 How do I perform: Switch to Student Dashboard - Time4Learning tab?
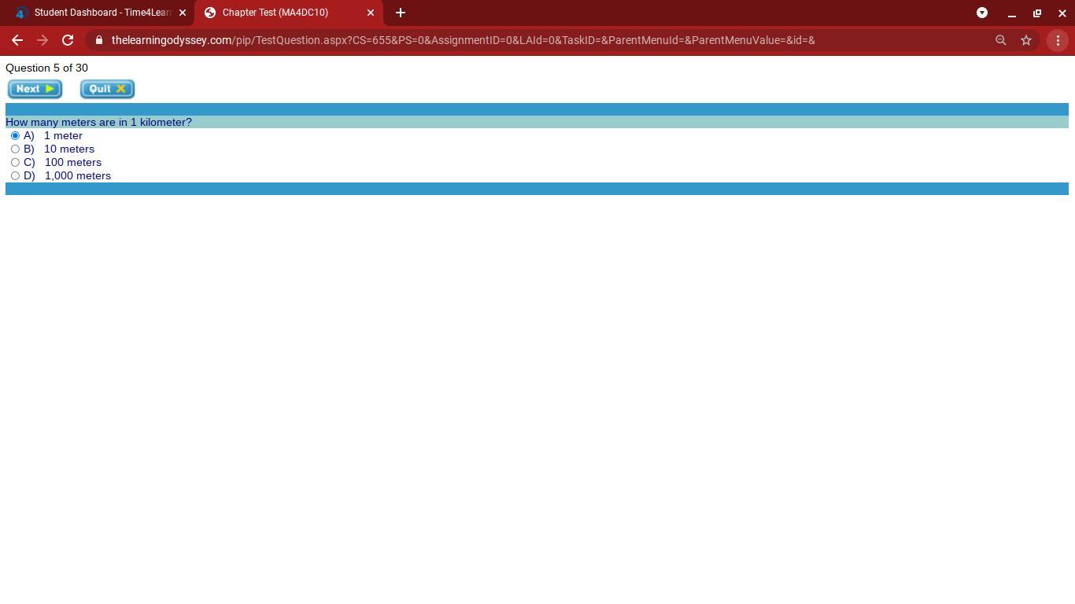click(x=98, y=13)
